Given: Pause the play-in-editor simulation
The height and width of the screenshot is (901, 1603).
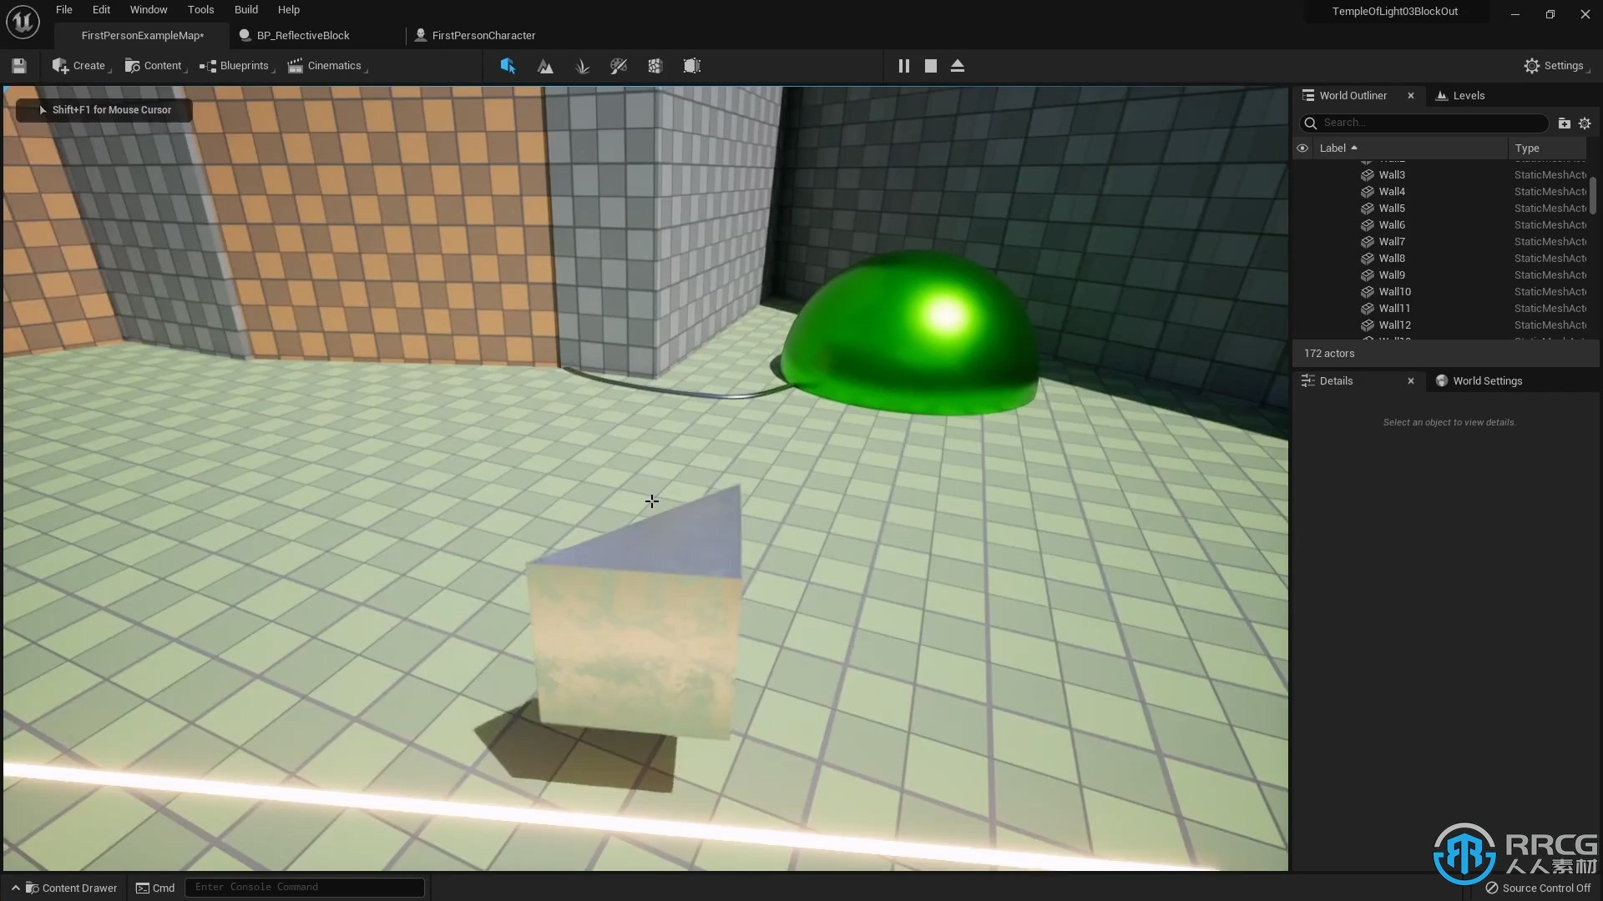Looking at the screenshot, I should pyautogui.click(x=904, y=66).
